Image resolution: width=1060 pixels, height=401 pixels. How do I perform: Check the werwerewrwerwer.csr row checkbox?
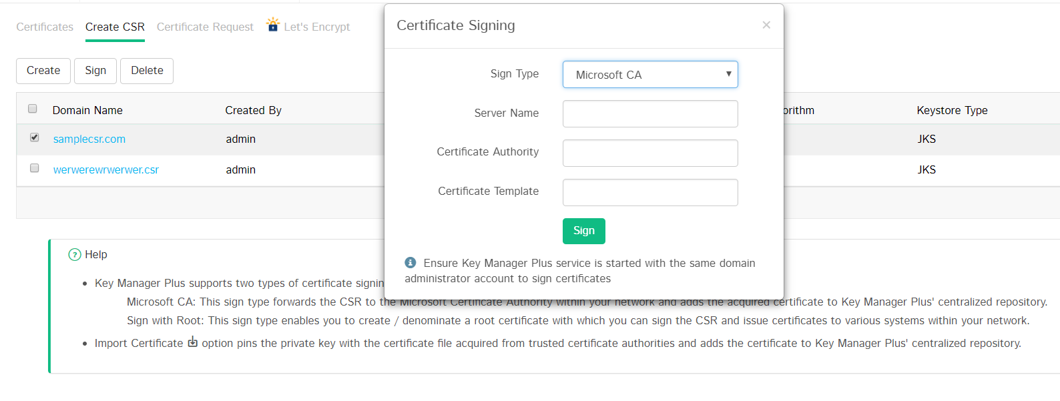coord(35,169)
